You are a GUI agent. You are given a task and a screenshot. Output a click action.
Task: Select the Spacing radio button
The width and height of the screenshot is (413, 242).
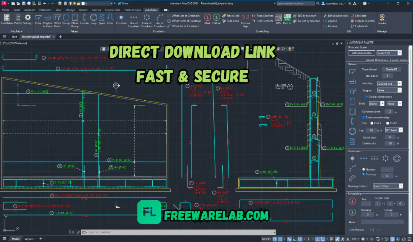pyautogui.click(x=364, y=174)
